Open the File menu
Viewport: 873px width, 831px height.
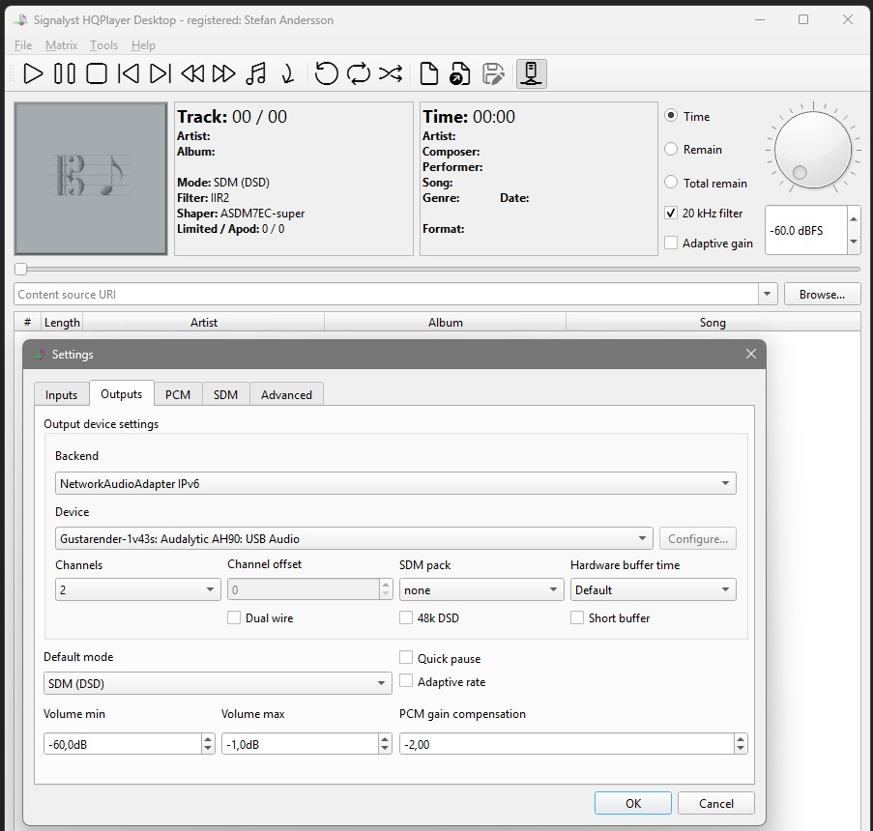coord(23,45)
